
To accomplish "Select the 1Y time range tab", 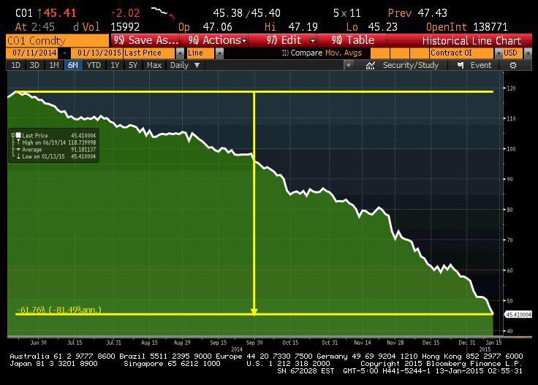I will click(115, 65).
